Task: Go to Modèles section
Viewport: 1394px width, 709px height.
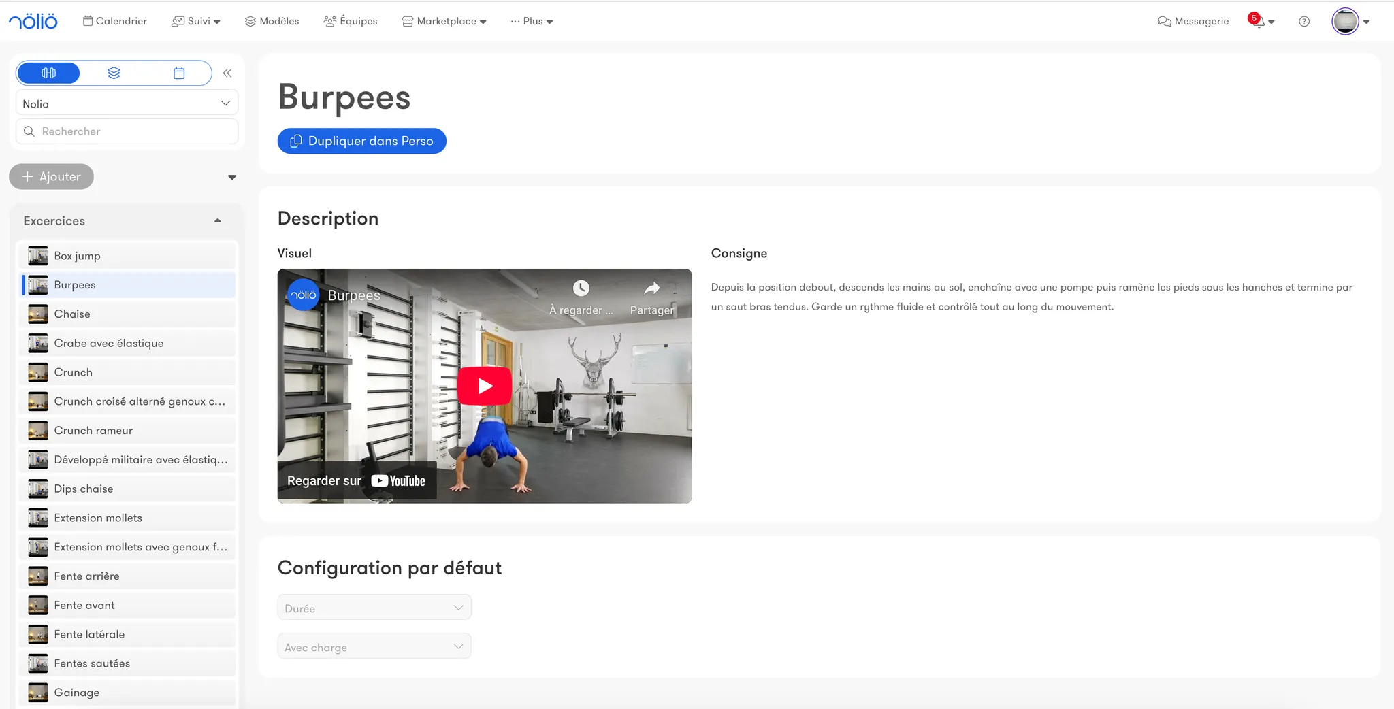Action: (272, 21)
